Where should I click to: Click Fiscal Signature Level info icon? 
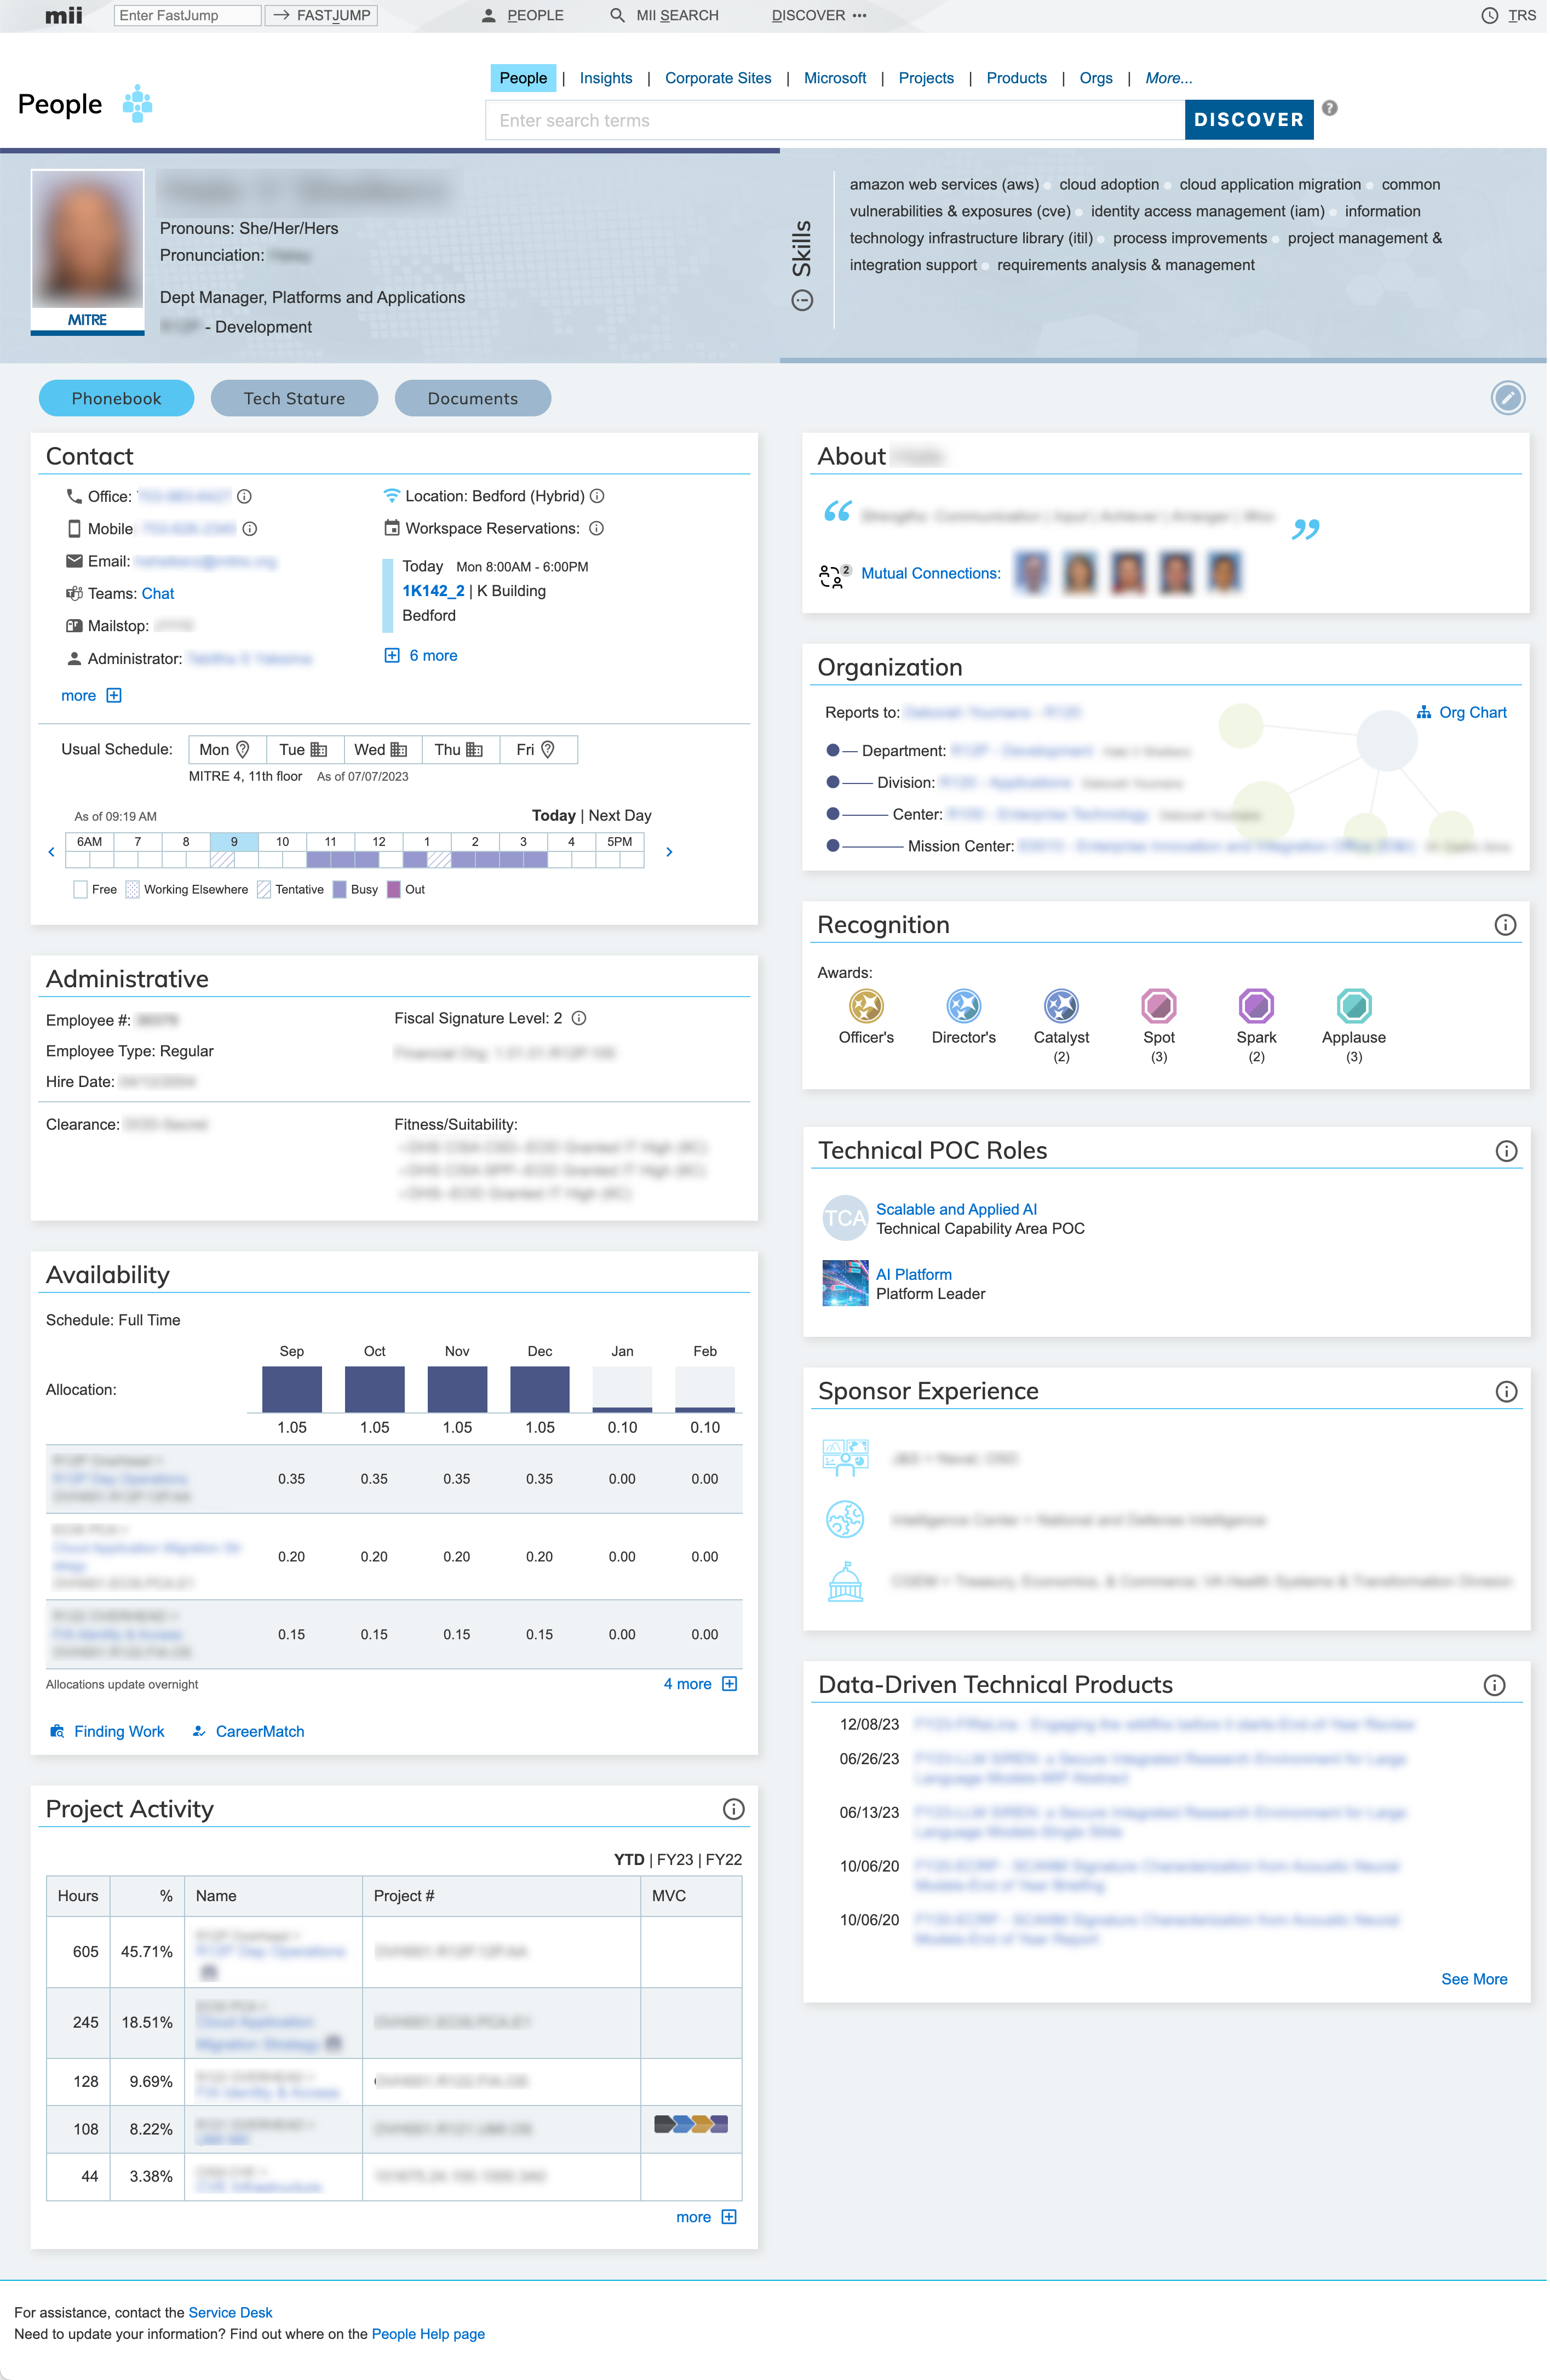(578, 1018)
